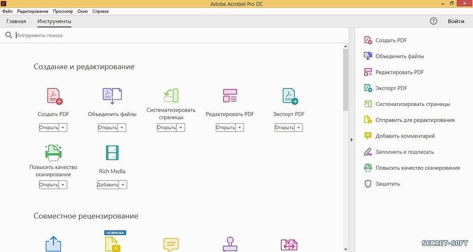Select the Organize Pages icon in main grid
Screen dimensions: 473x252
point(171,95)
